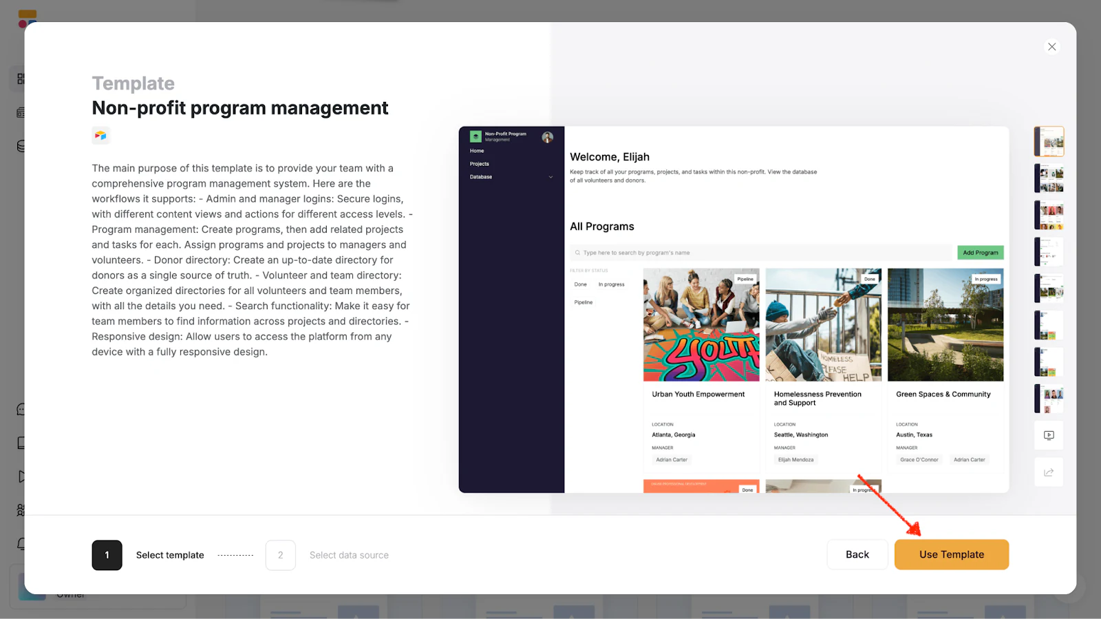Select the third preview thumbnail

tap(1049, 215)
